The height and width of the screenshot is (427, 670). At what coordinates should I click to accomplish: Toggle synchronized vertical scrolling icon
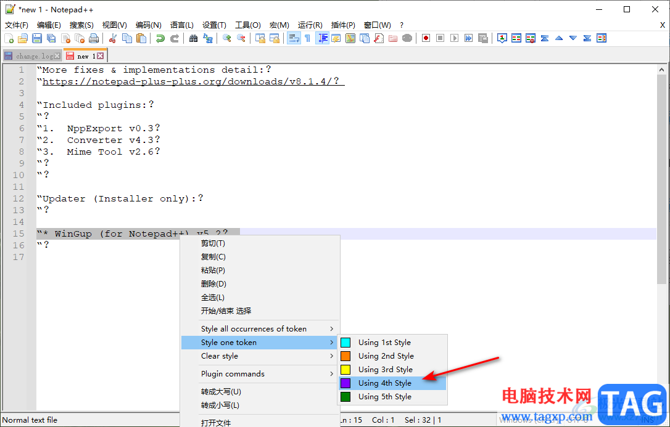pos(260,38)
